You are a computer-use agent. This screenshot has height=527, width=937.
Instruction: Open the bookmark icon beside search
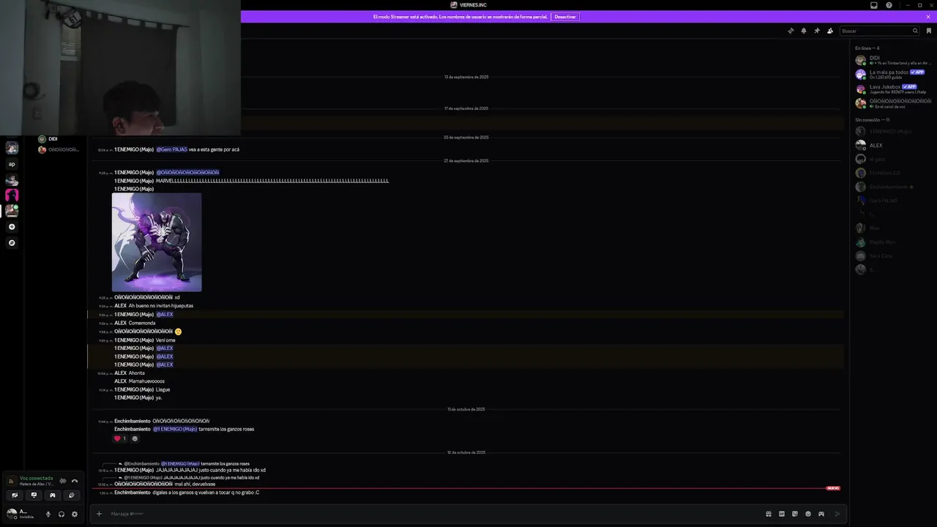click(x=928, y=31)
